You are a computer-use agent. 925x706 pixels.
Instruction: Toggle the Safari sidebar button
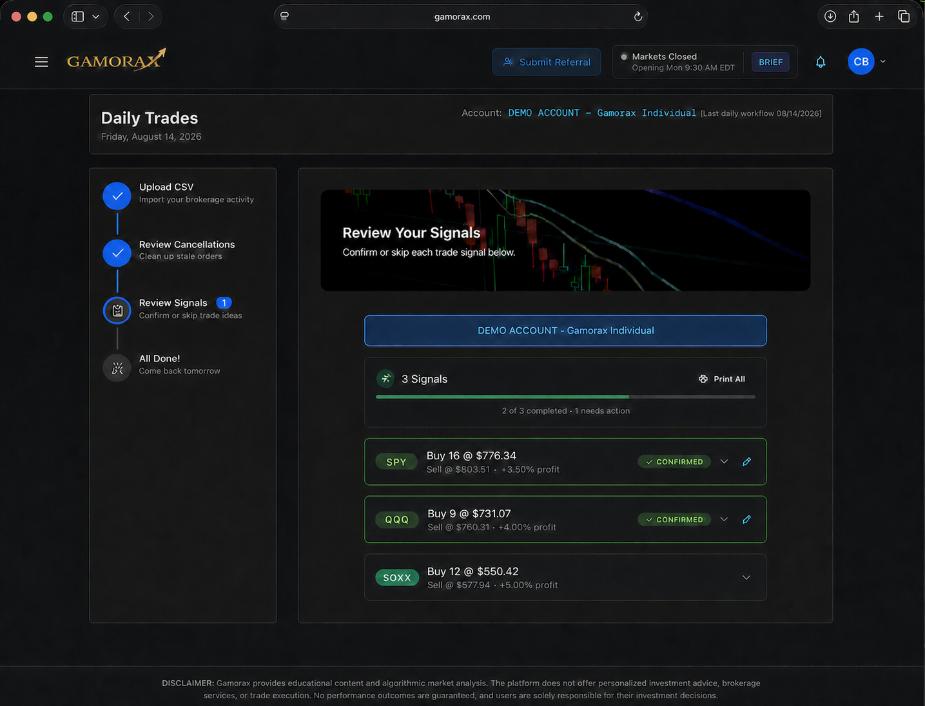78,17
